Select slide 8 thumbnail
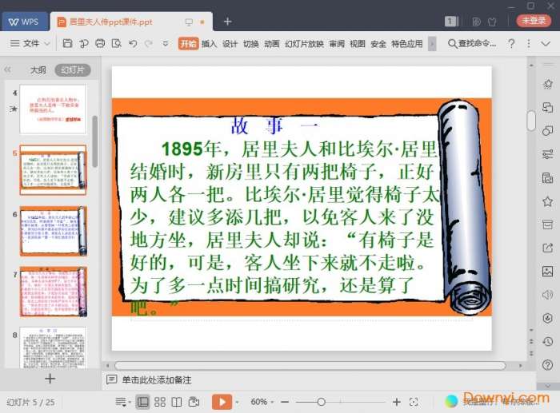Viewport: 560px width, 413px height. pos(53,347)
